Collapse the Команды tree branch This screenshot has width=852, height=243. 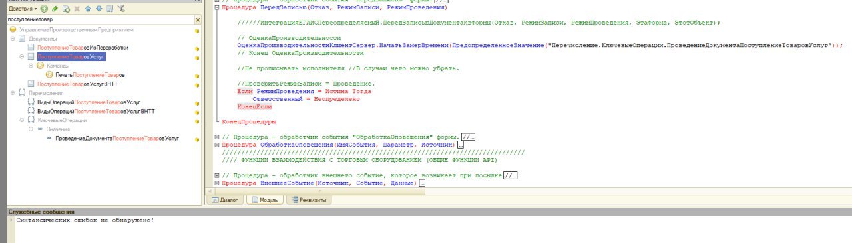[31, 66]
